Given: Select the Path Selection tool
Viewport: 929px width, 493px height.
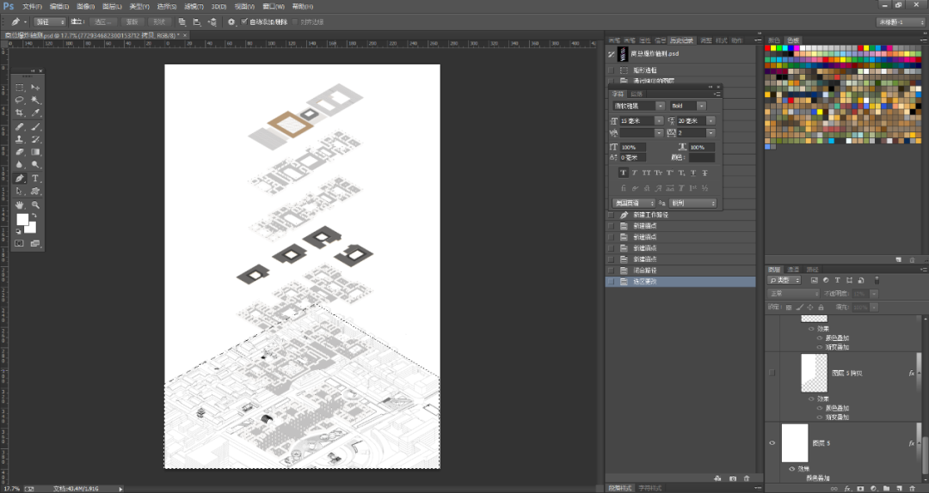Looking at the screenshot, I should point(20,192).
